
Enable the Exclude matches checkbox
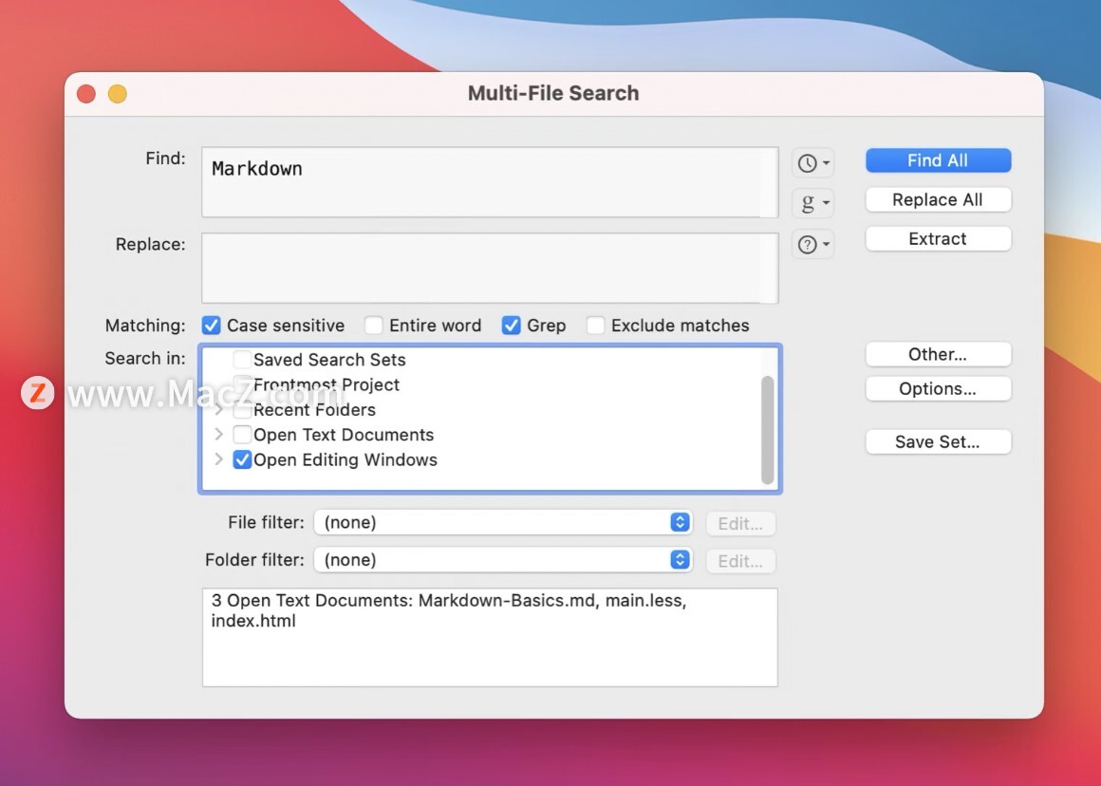[595, 326]
